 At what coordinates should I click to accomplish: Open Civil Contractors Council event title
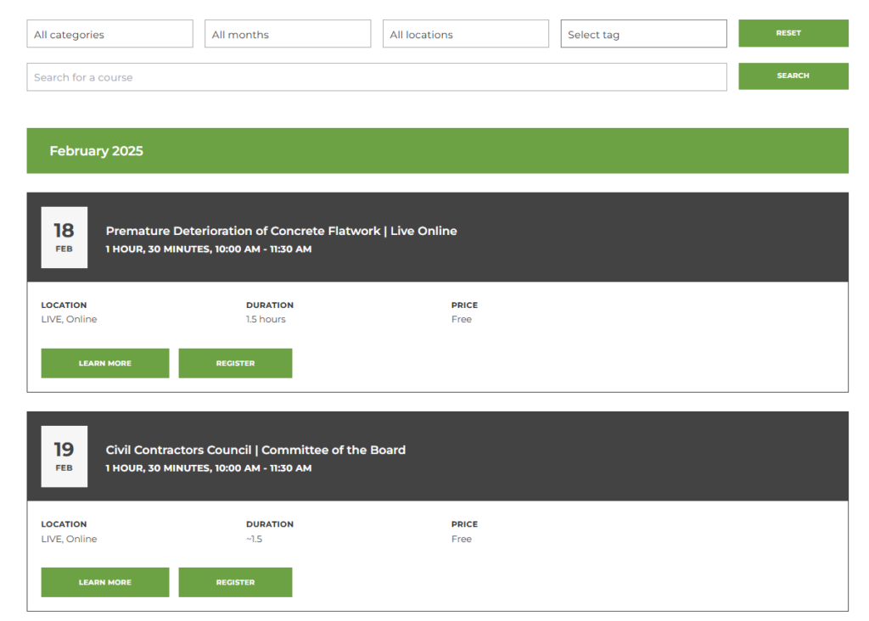255,450
